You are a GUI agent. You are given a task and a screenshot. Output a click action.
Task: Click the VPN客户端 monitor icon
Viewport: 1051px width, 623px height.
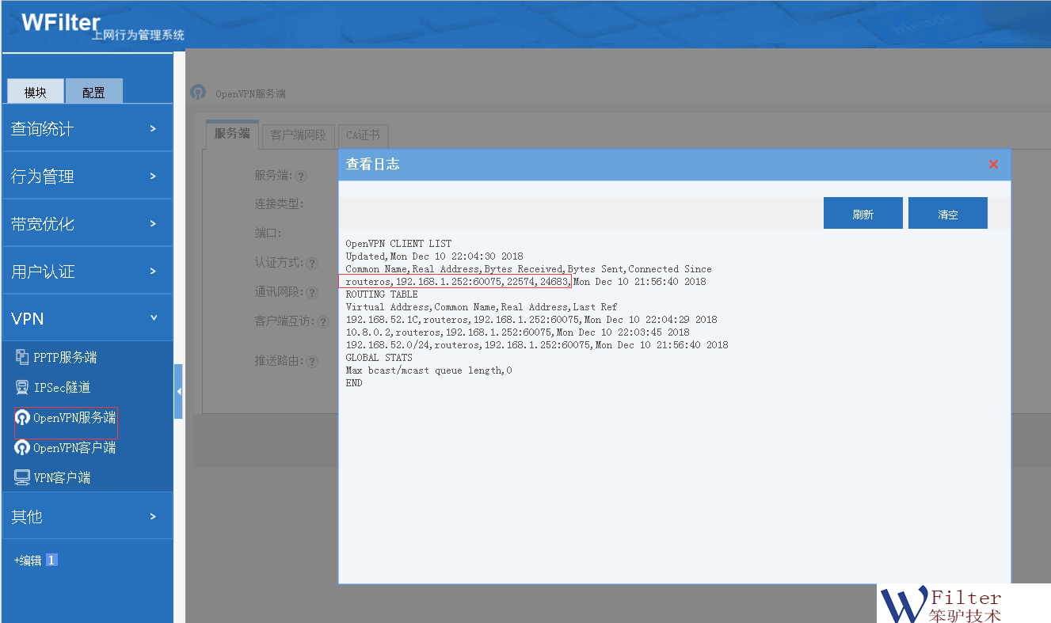(22, 478)
